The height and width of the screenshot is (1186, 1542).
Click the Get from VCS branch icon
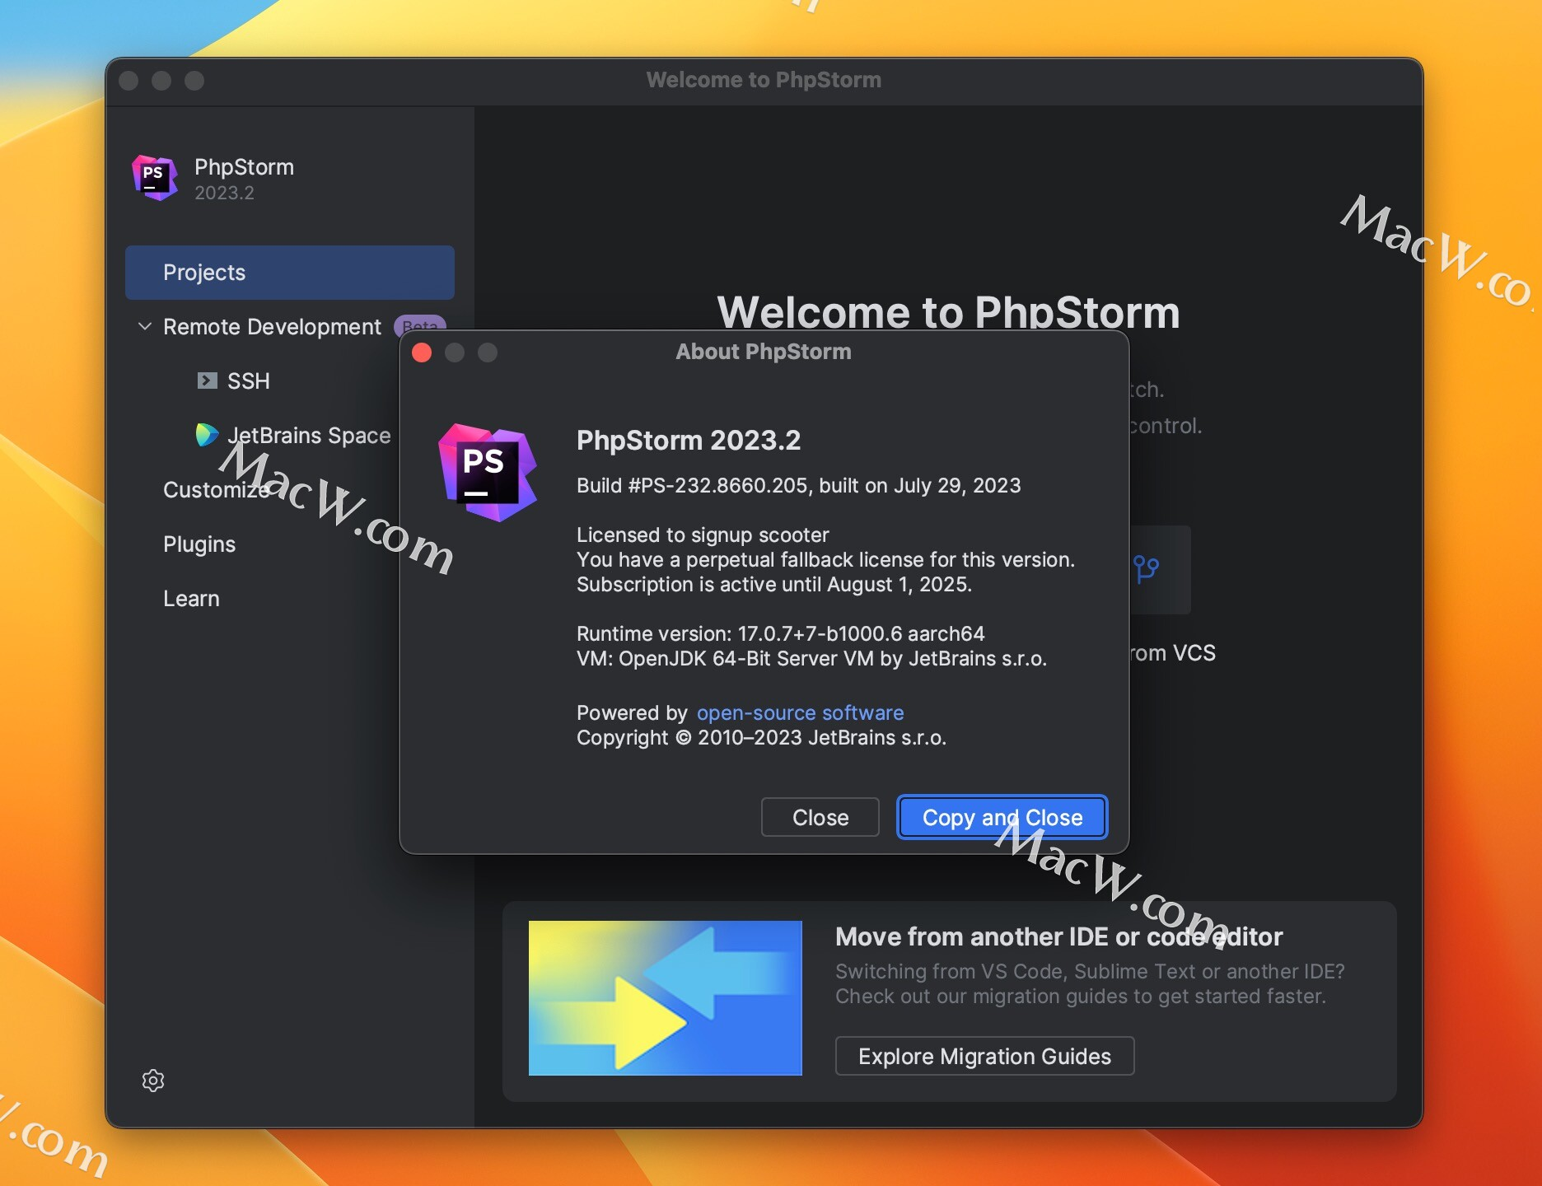coord(1144,569)
